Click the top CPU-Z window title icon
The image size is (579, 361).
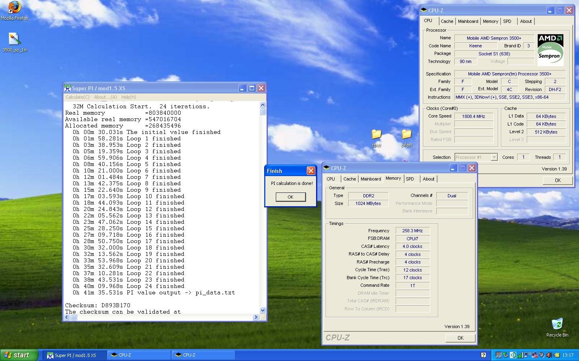pos(424,10)
